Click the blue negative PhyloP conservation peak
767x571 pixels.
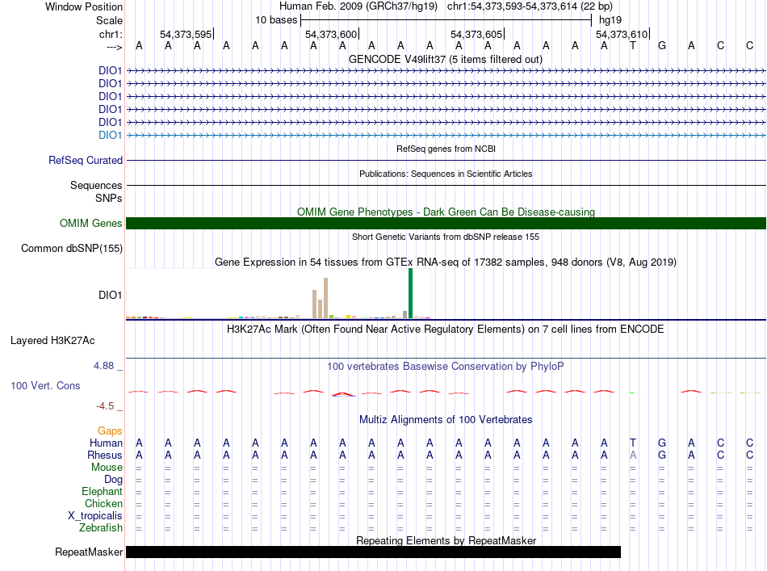pos(343,396)
